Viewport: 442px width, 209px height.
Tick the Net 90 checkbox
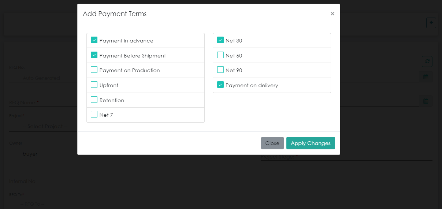tap(220, 70)
